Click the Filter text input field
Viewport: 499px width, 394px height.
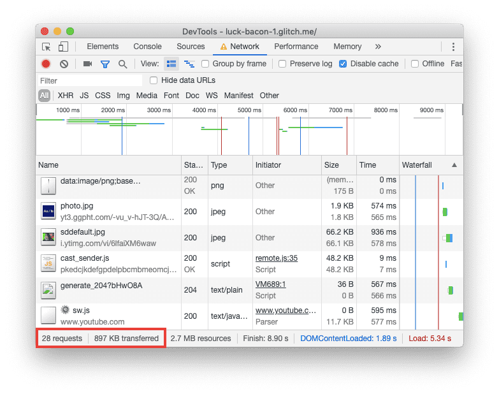click(x=89, y=81)
